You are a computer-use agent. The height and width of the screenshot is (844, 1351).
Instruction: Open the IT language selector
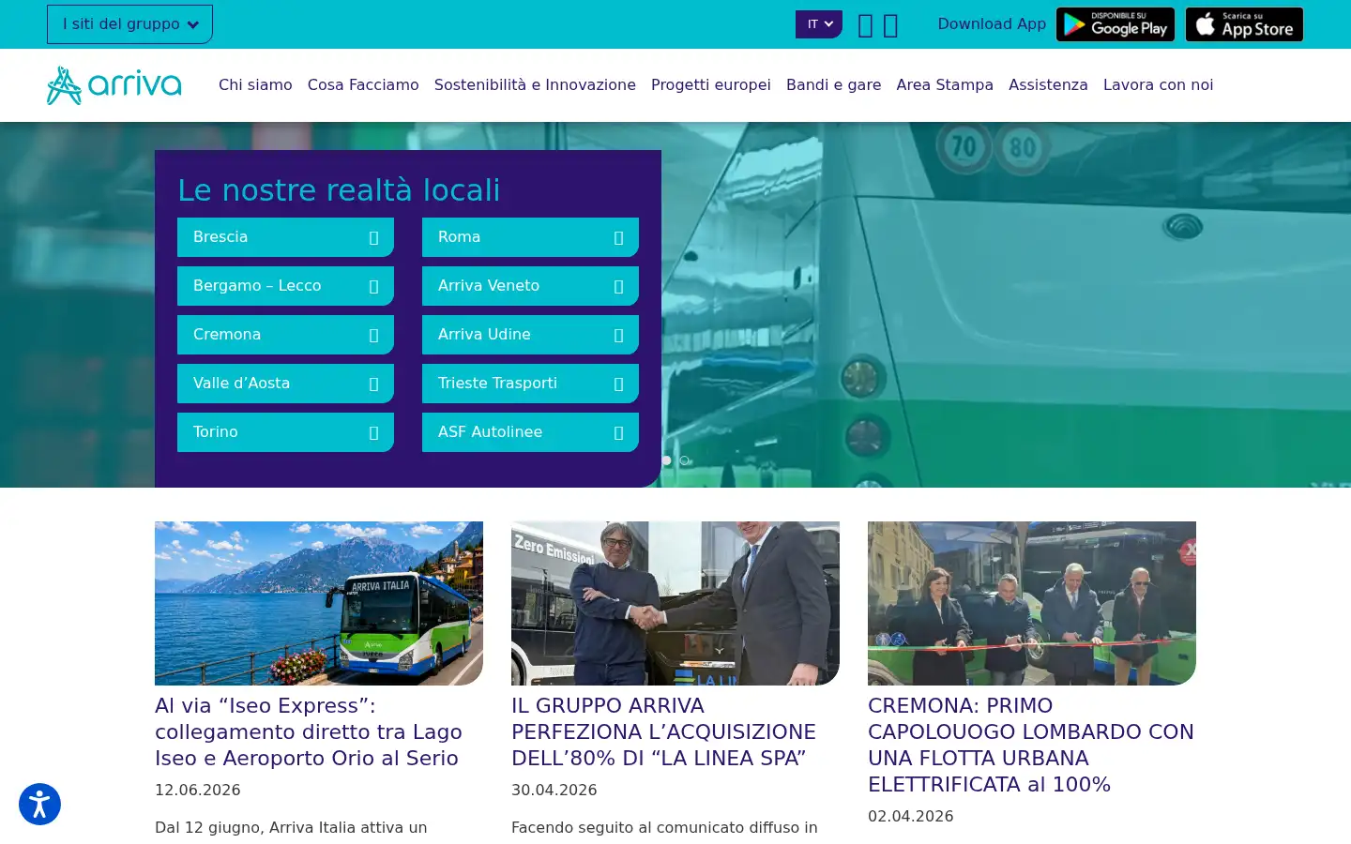819,24
